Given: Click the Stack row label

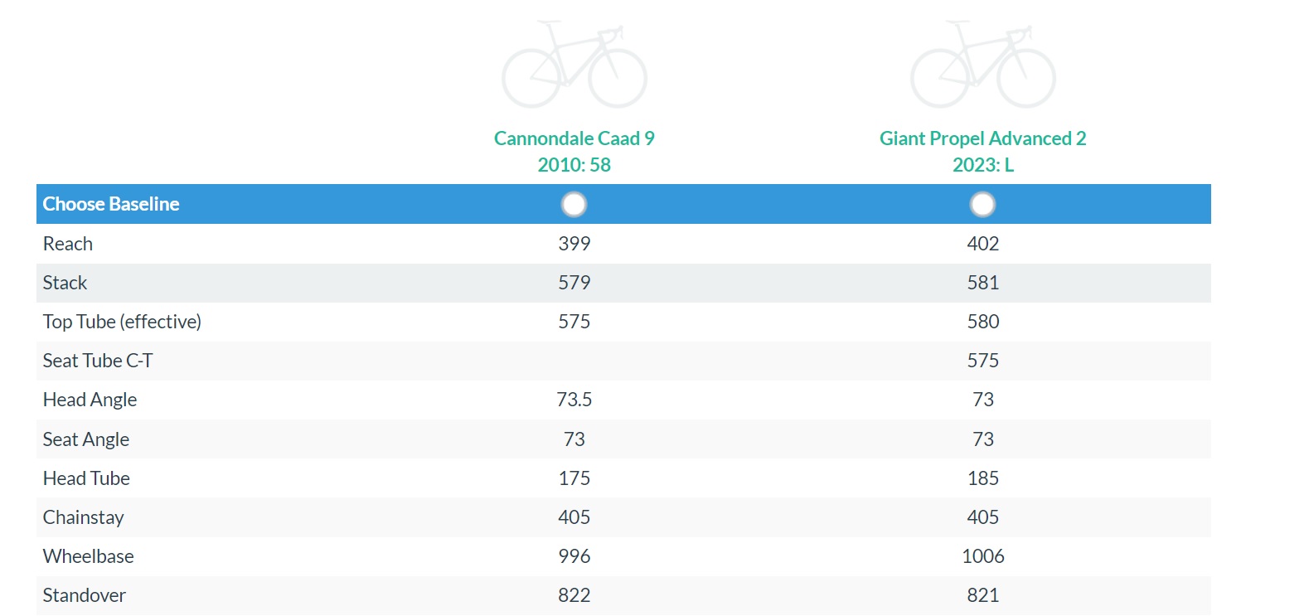Looking at the screenshot, I should [65, 283].
